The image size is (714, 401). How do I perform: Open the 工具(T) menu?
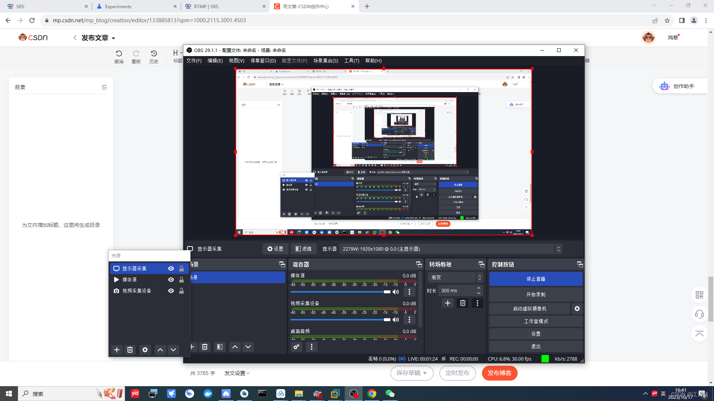coord(351,61)
